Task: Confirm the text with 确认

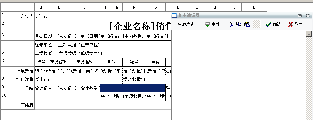Action: pyautogui.click(x=273, y=24)
